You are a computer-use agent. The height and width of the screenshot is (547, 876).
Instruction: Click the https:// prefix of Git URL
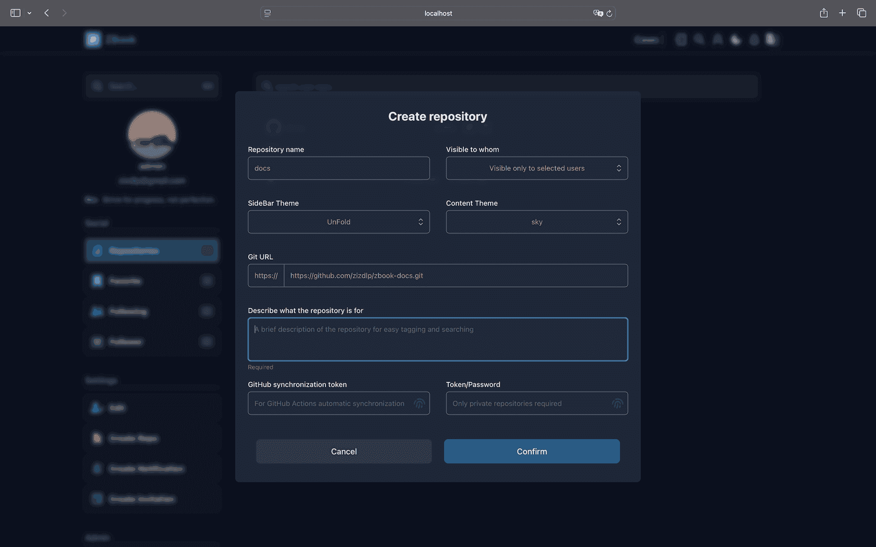tap(266, 276)
